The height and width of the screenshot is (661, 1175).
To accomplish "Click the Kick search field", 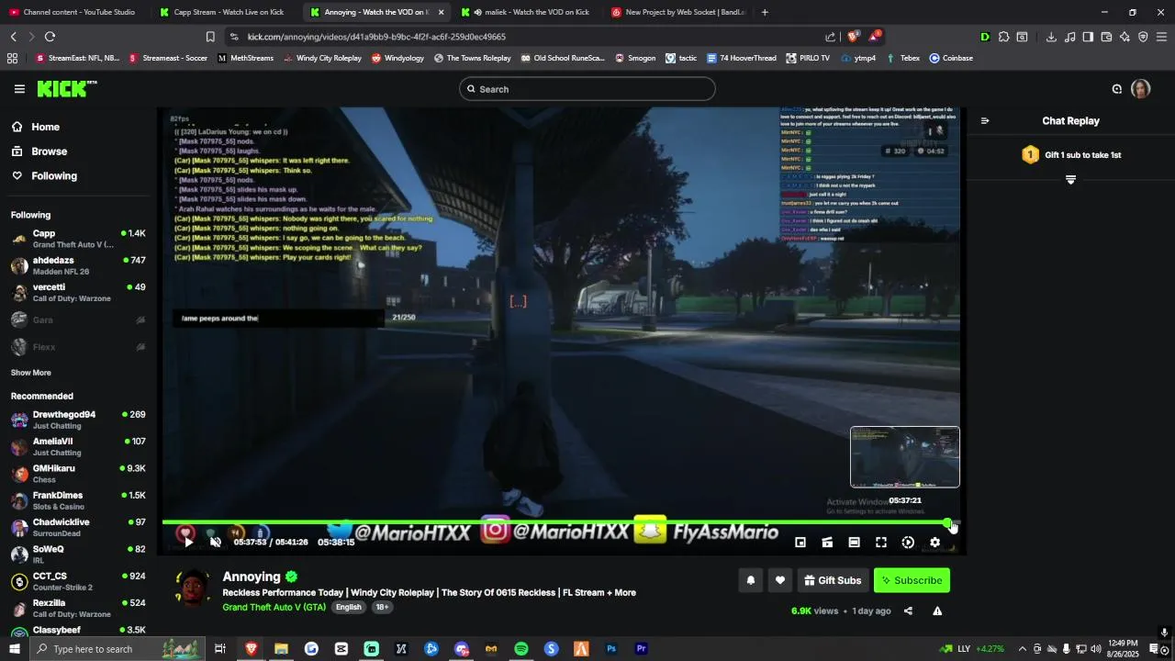I will (x=587, y=89).
